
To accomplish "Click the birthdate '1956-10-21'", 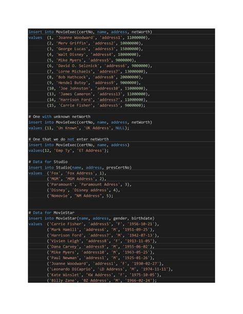I will (x=141, y=224).
